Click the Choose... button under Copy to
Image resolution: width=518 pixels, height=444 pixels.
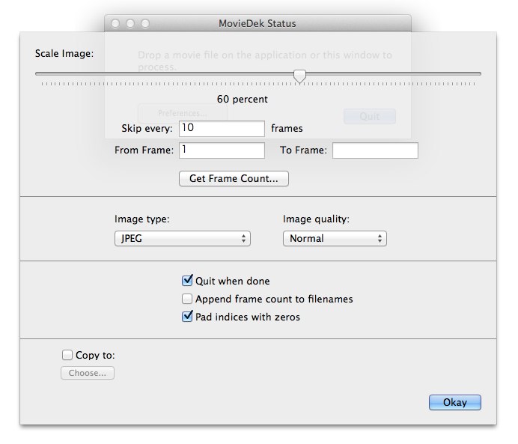pos(88,373)
